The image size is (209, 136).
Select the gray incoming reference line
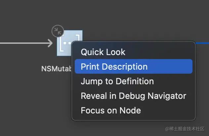pos(24,43)
